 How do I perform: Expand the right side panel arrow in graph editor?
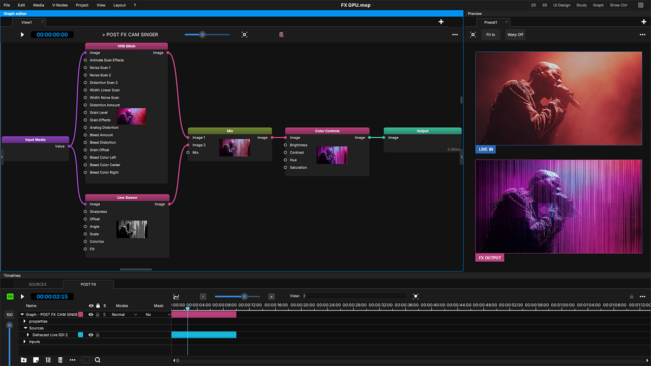[x=462, y=157]
